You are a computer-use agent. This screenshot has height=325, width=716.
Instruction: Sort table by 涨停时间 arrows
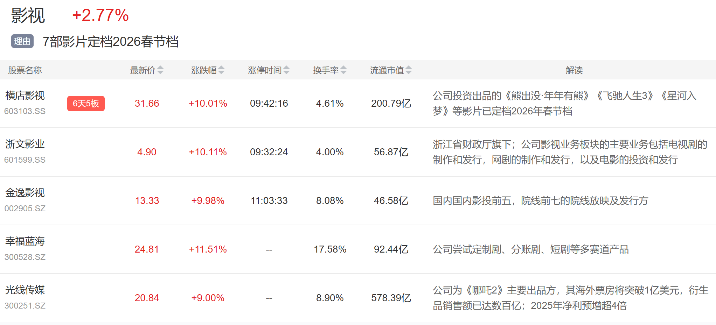tap(286, 70)
